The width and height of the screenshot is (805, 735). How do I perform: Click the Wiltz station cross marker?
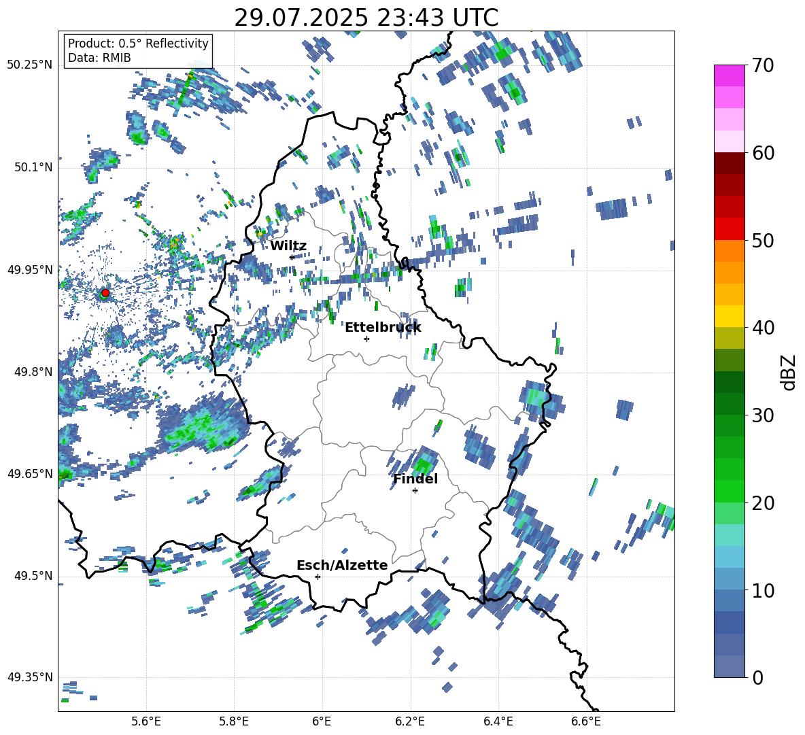click(x=292, y=257)
